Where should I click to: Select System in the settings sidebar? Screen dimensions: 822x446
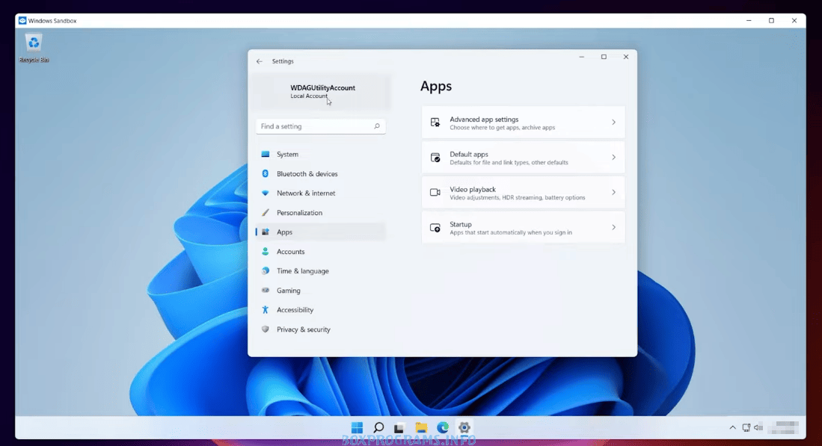tap(287, 154)
